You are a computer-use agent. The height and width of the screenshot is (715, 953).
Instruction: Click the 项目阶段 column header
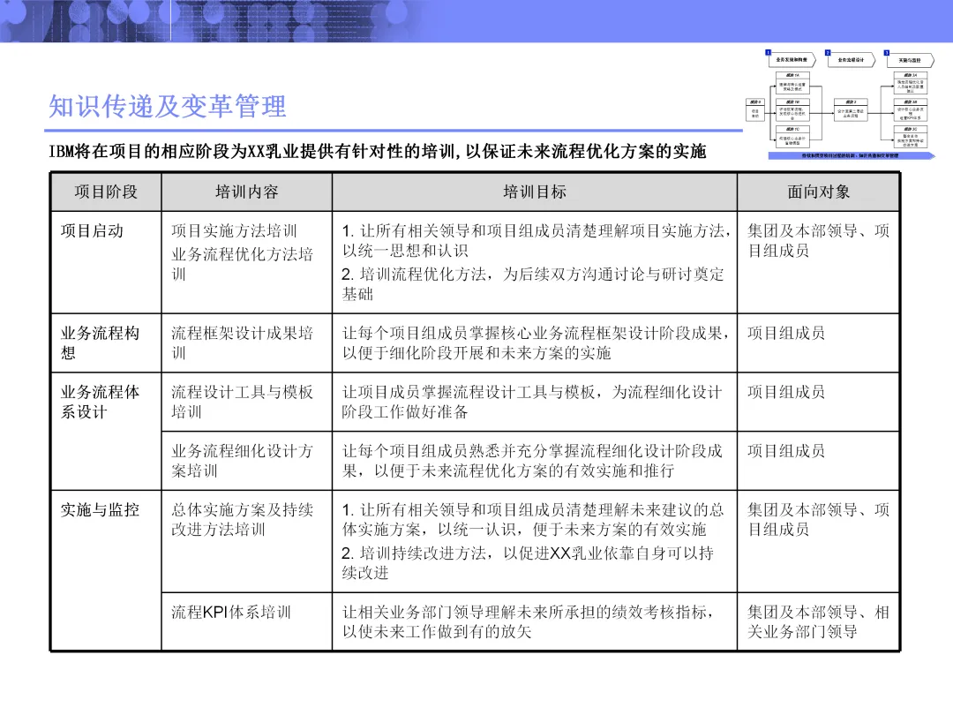(107, 192)
